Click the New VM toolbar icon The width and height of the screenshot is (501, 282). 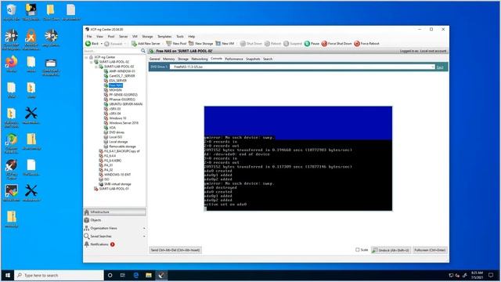pyautogui.click(x=218, y=44)
